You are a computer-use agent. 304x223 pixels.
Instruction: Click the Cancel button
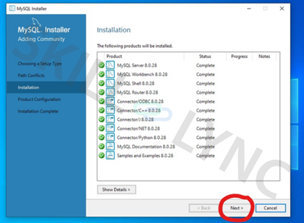(271, 208)
